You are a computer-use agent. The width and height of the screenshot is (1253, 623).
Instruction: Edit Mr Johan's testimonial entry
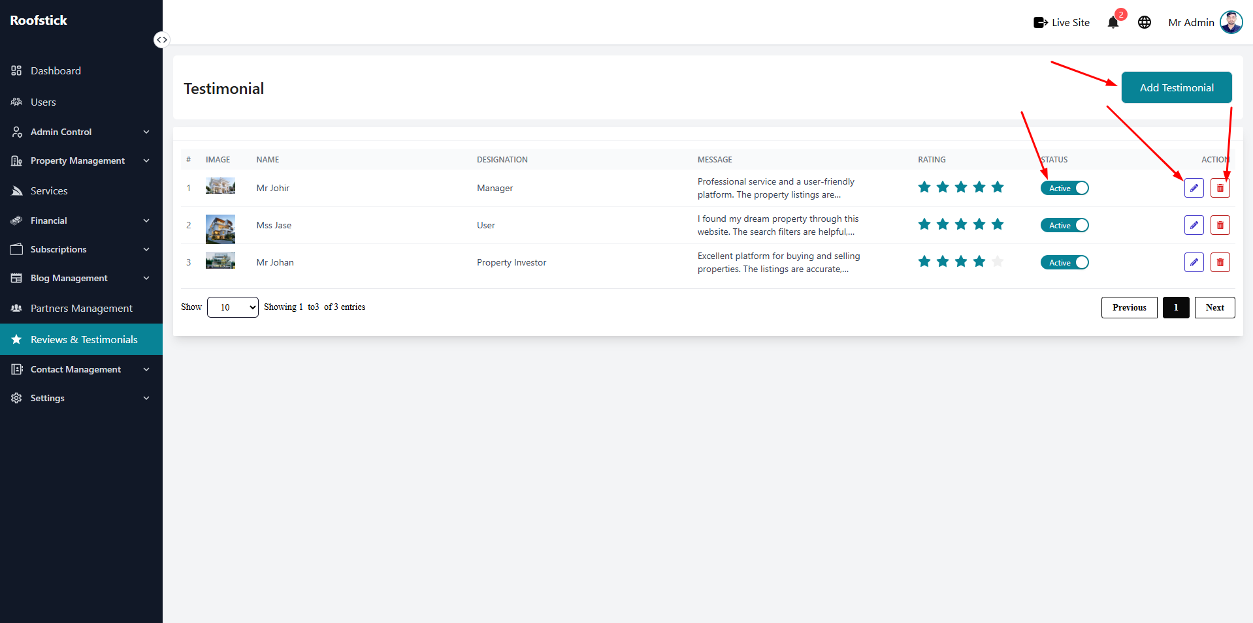point(1194,262)
